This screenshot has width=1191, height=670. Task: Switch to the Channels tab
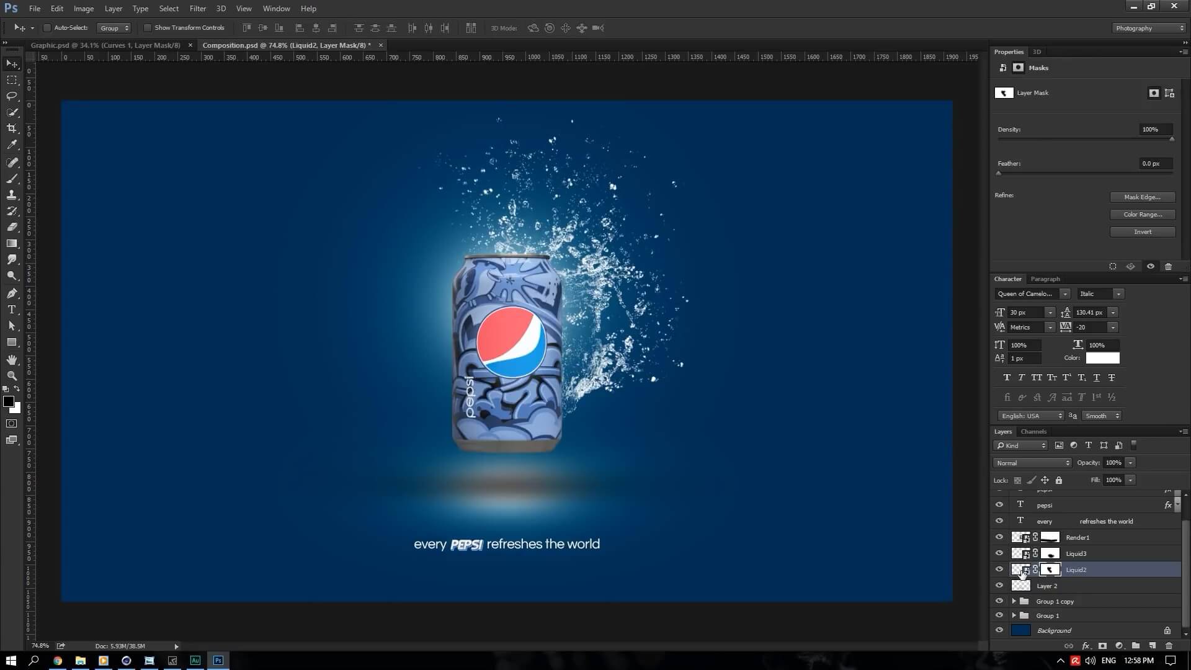coord(1033,432)
